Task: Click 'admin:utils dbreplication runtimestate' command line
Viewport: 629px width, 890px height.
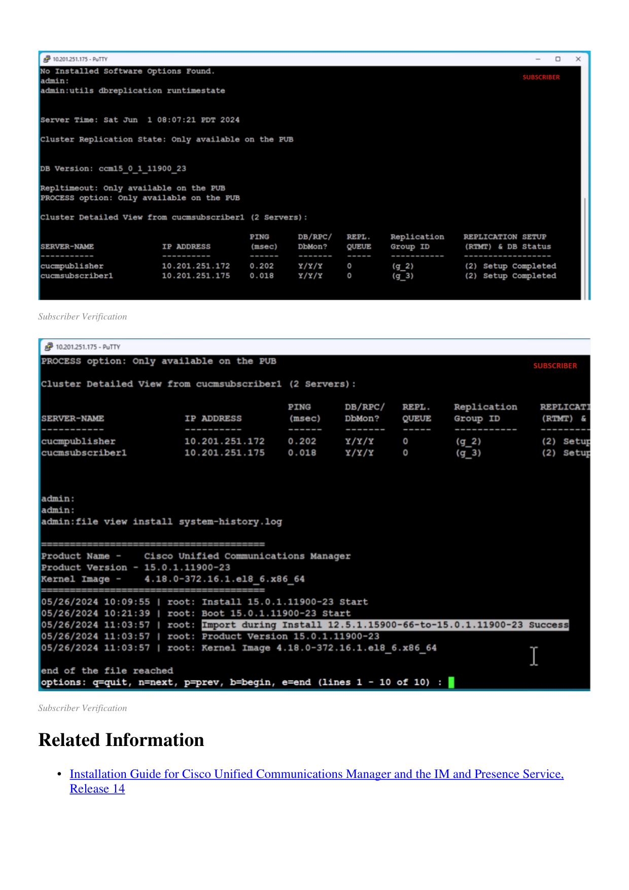Action: [x=133, y=91]
